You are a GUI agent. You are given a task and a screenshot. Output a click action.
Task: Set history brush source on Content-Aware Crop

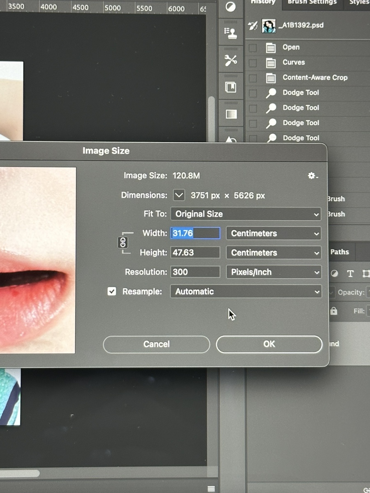[x=253, y=78]
